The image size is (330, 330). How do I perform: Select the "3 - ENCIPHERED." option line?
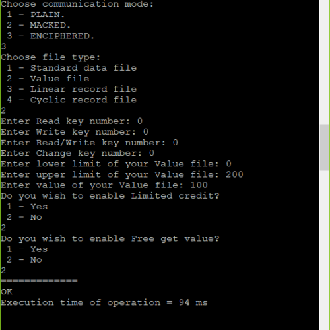tap(50, 36)
